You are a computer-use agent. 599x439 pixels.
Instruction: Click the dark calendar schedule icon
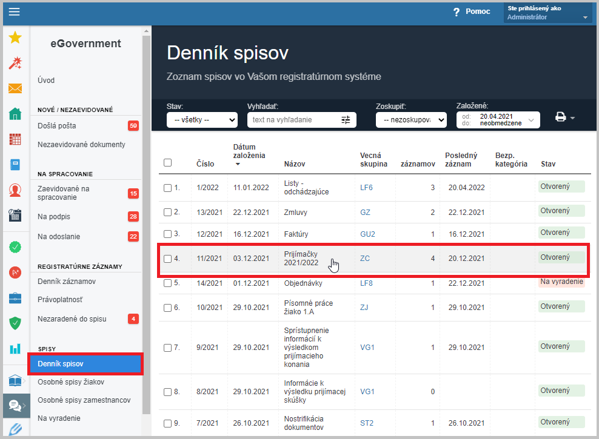coord(15,215)
